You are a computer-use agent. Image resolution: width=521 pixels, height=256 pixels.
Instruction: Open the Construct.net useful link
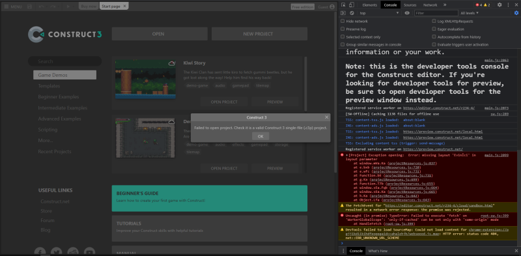55,201
